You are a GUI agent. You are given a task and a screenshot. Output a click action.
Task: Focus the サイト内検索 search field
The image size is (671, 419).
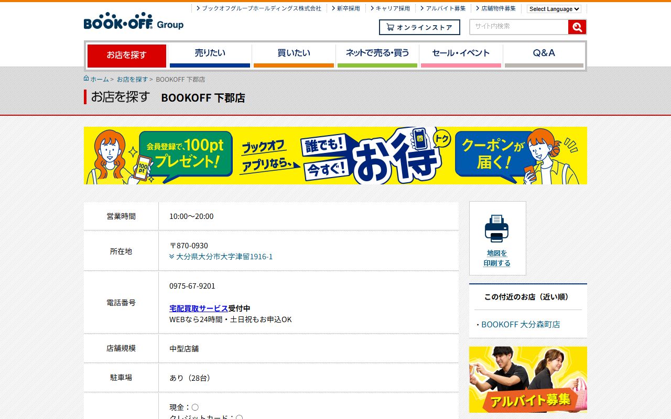tap(519, 27)
